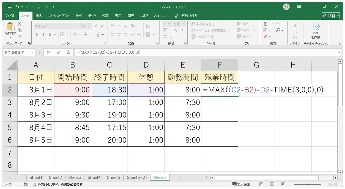Select Normal view icon in status bar
The width and height of the screenshot is (345, 189).
[x=261, y=184]
